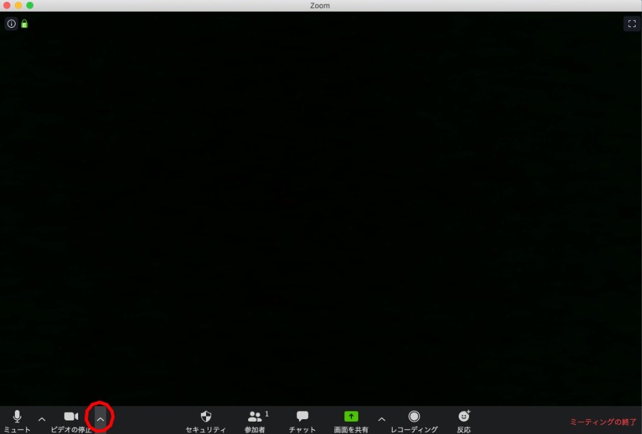This screenshot has width=642, height=434.
Task: Maximize window using green button
Action: pyautogui.click(x=30, y=5)
